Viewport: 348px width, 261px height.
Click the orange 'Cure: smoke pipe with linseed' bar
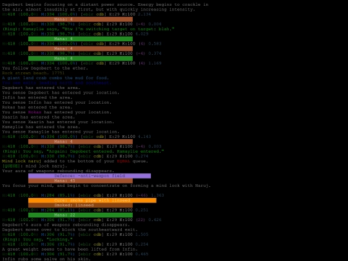pyautogui.click(x=92, y=200)
